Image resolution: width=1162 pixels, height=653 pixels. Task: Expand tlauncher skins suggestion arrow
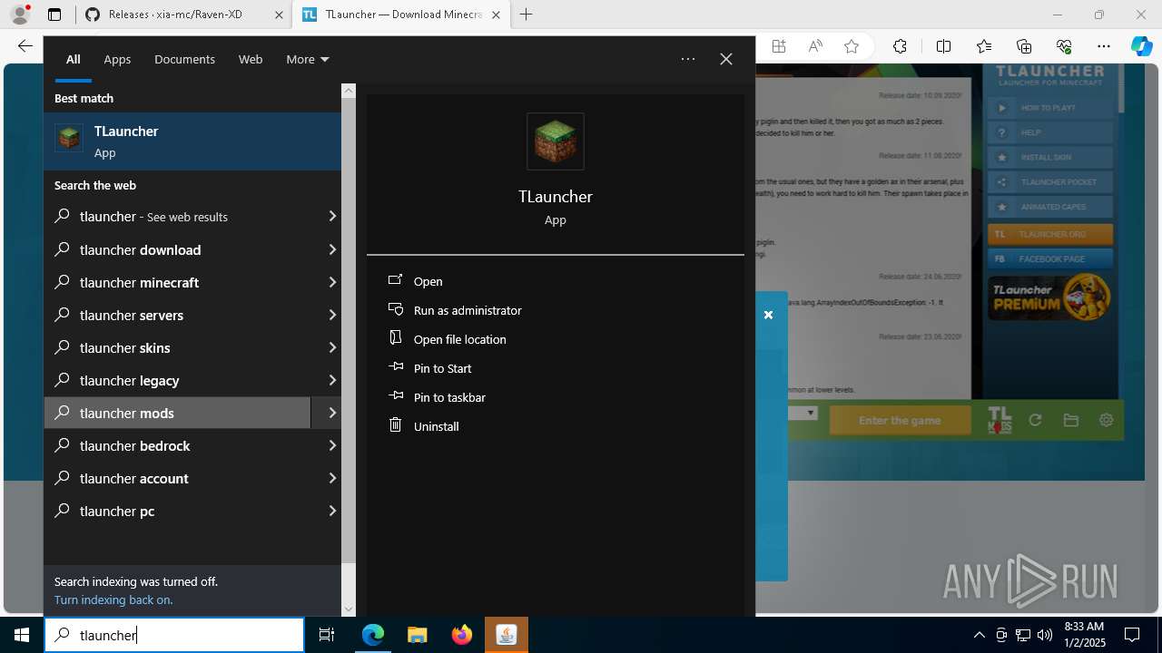[x=331, y=347]
